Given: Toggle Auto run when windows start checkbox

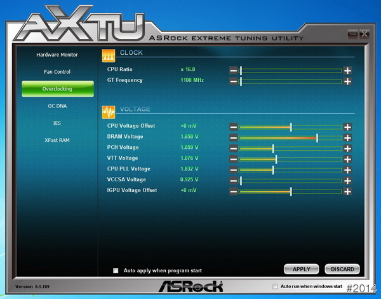Looking at the screenshot, I should coord(275,287).
